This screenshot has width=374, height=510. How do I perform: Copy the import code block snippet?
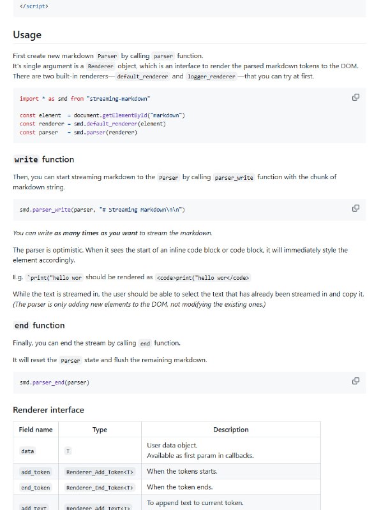coord(355,97)
